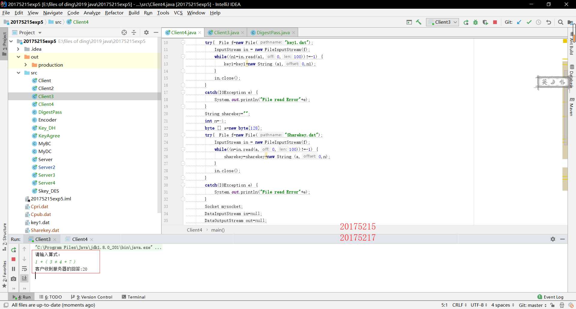
Task: Collapse the src folder
Action: click(18, 73)
